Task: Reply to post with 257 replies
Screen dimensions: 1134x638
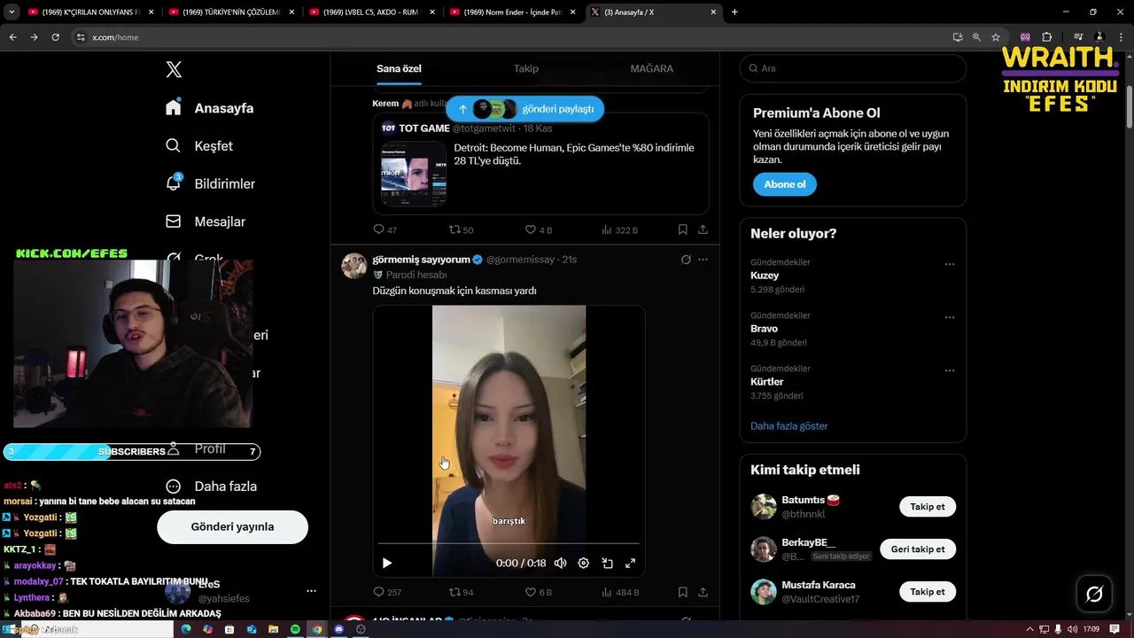Action: coord(387,592)
